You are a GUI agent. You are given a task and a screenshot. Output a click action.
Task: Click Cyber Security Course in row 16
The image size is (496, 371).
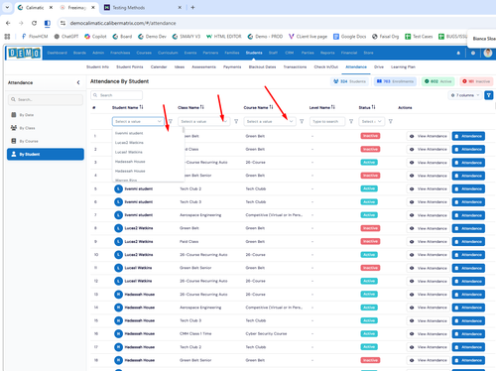tap(266, 334)
